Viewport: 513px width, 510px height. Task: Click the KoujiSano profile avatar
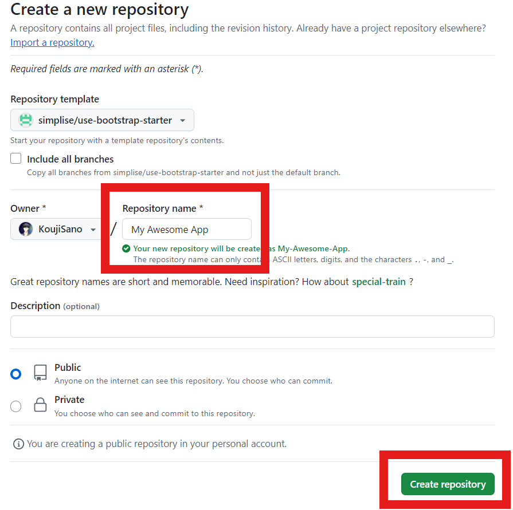[x=26, y=228]
